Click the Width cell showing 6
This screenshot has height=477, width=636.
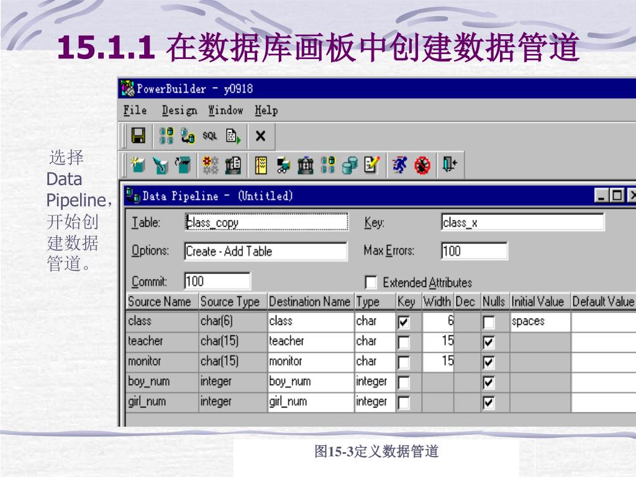438,322
